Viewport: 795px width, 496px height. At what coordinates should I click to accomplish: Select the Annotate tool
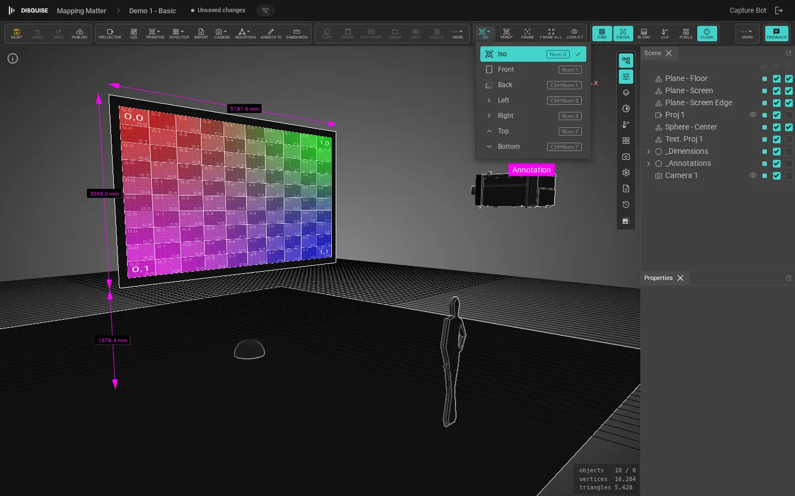[x=271, y=34]
